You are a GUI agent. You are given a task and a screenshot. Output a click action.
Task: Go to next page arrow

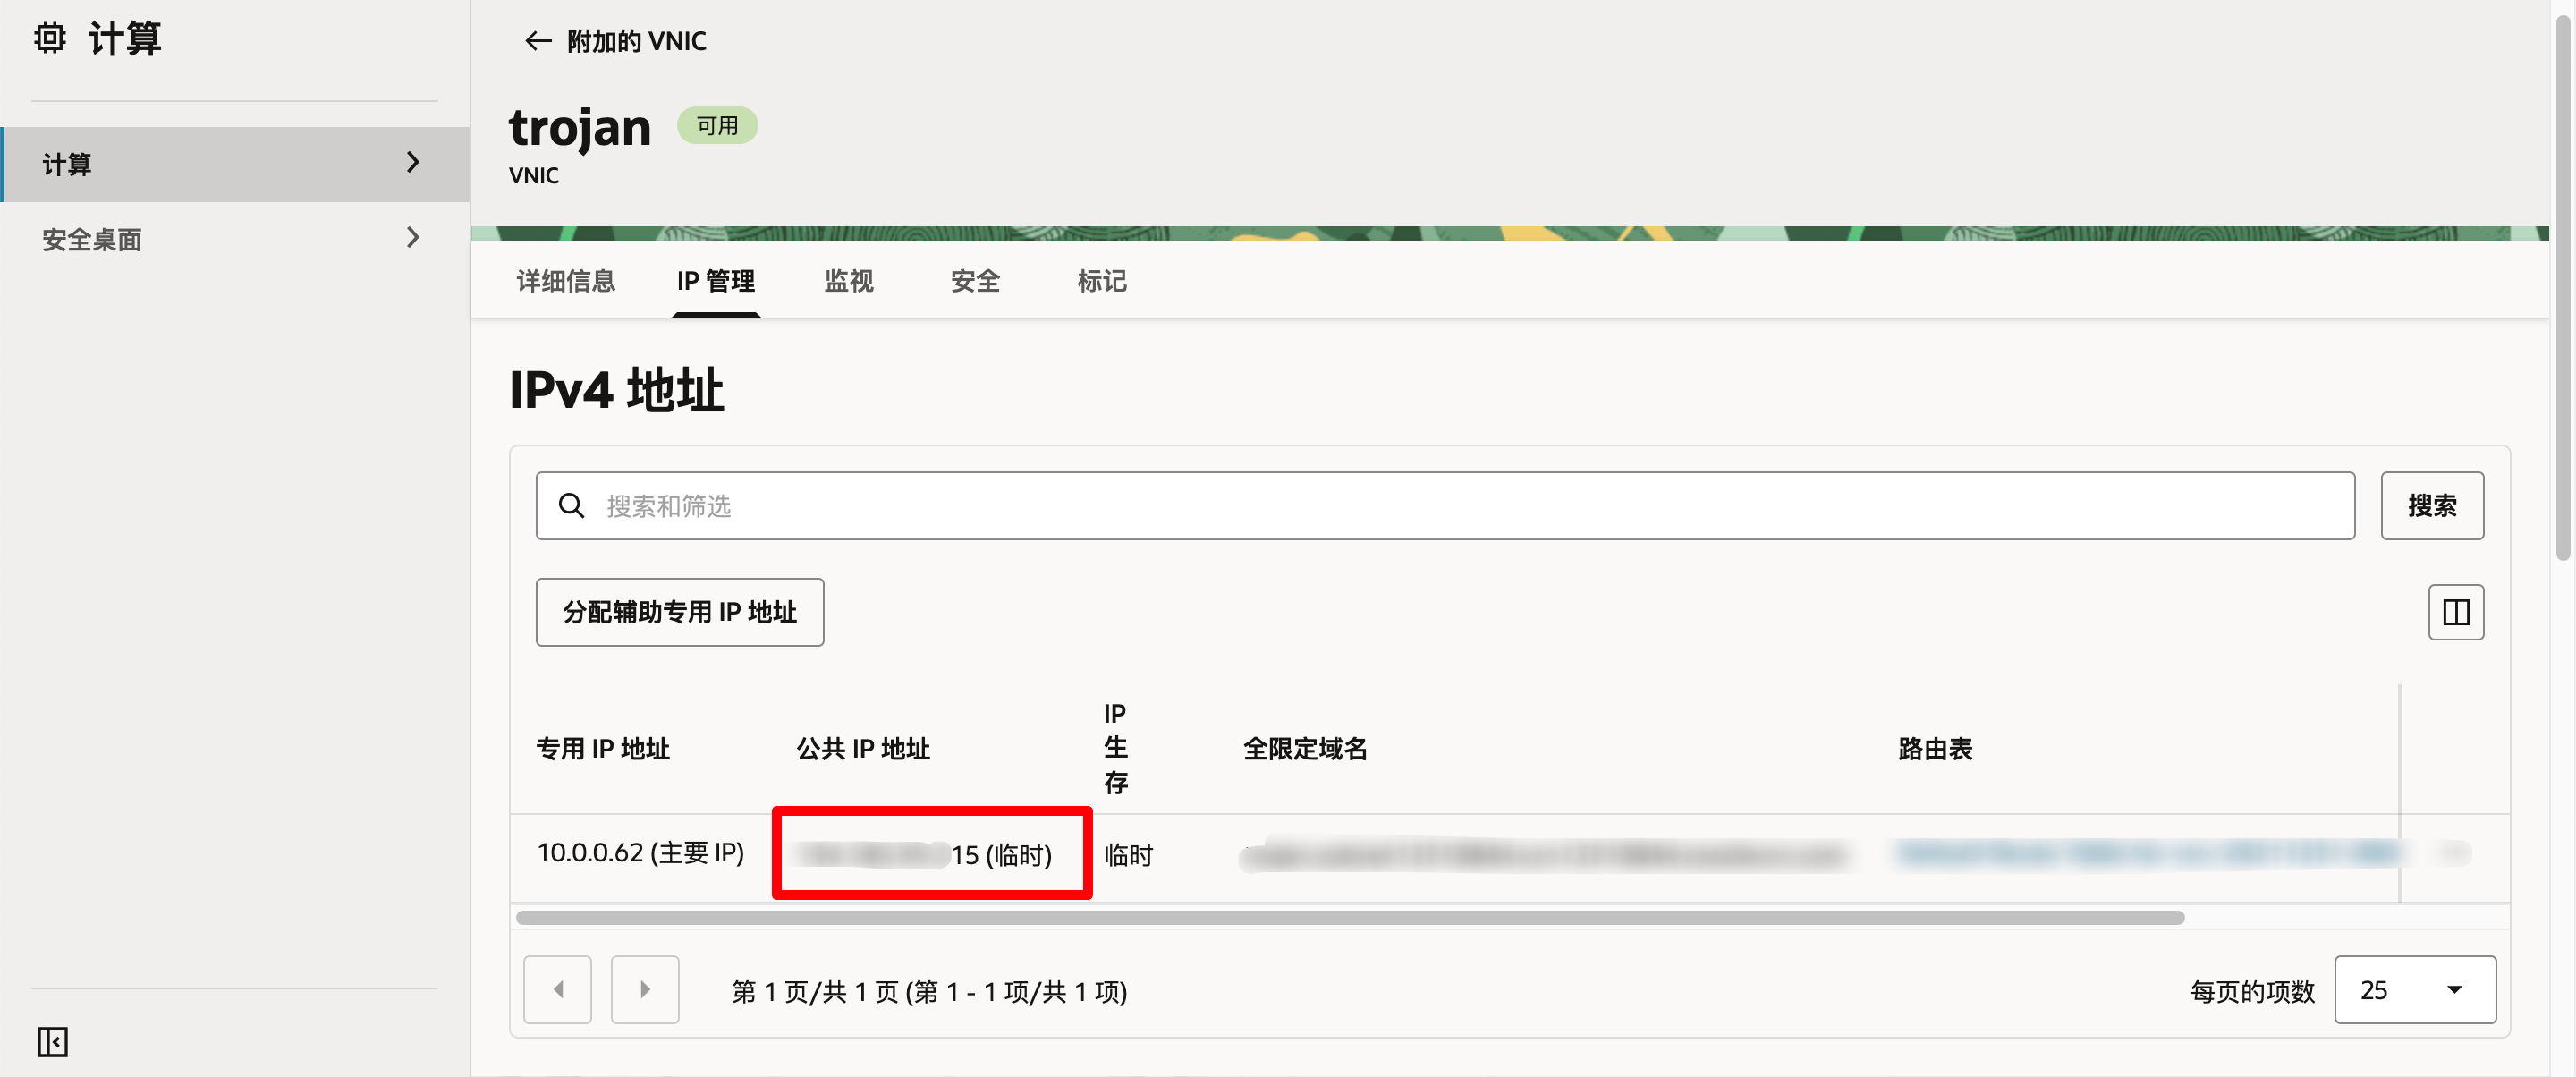644,989
